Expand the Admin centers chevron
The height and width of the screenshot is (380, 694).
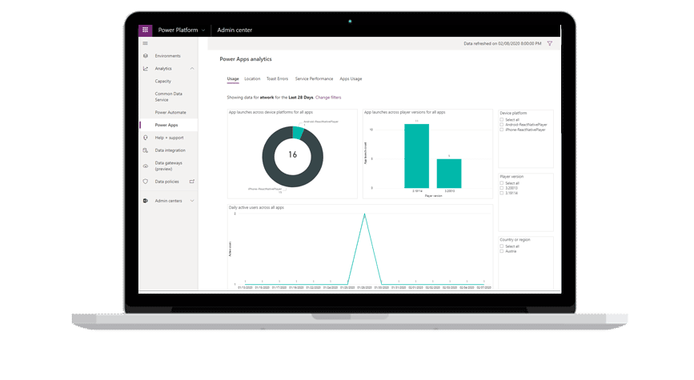tap(192, 201)
